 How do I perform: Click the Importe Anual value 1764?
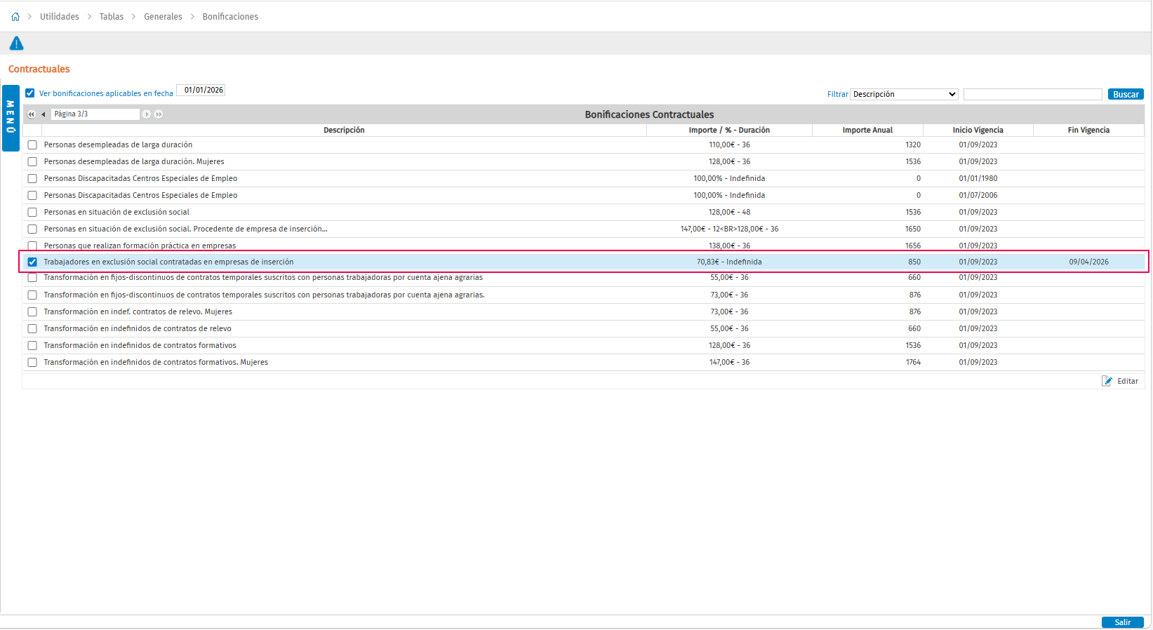tap(913, 363)
